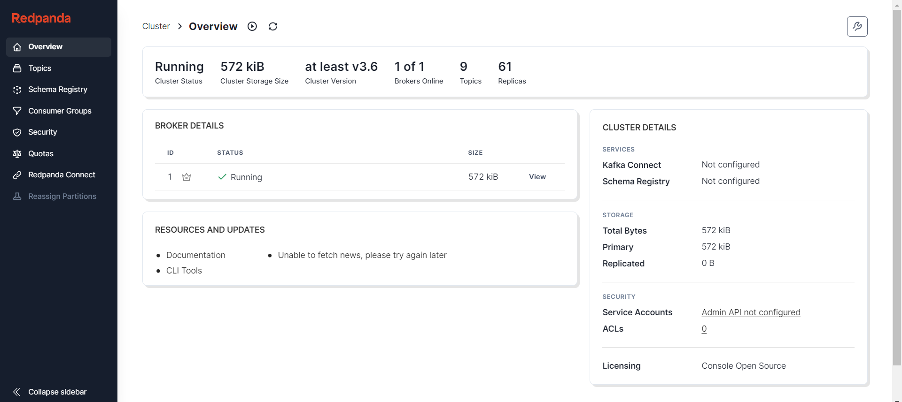
Task: Click the Topics sidebar icon
Action: pyautogui.click(x=17, y=68)
